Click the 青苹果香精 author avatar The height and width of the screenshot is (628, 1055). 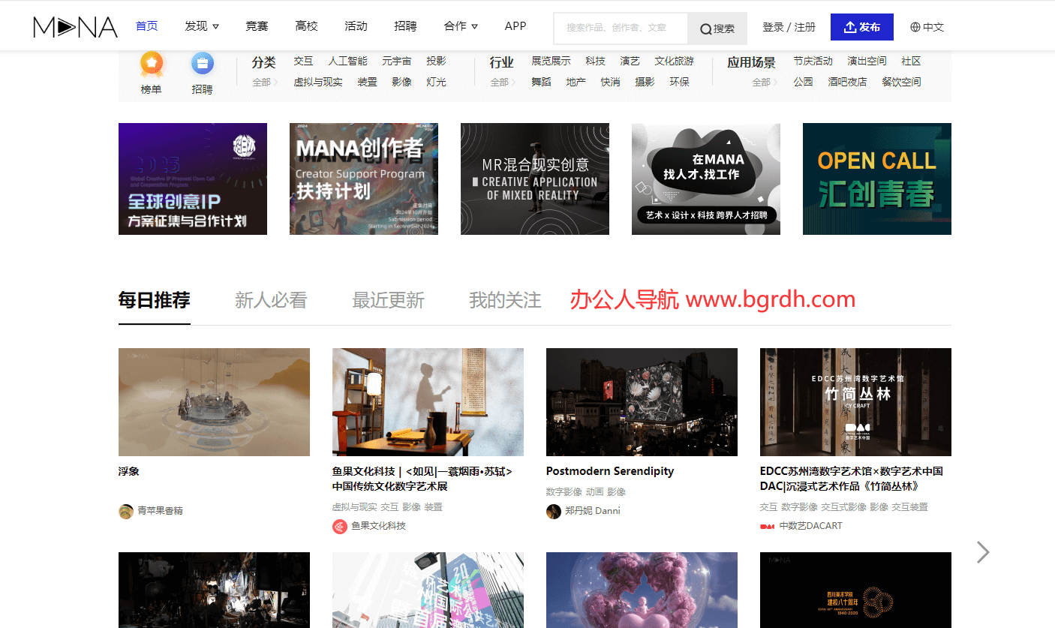[126, 511]
